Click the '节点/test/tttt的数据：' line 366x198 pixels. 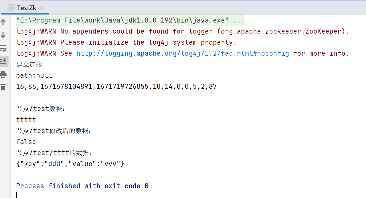pyautogui.click(x=54, y=153)
